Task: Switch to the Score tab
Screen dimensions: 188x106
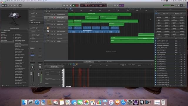Action: [99, 62]
